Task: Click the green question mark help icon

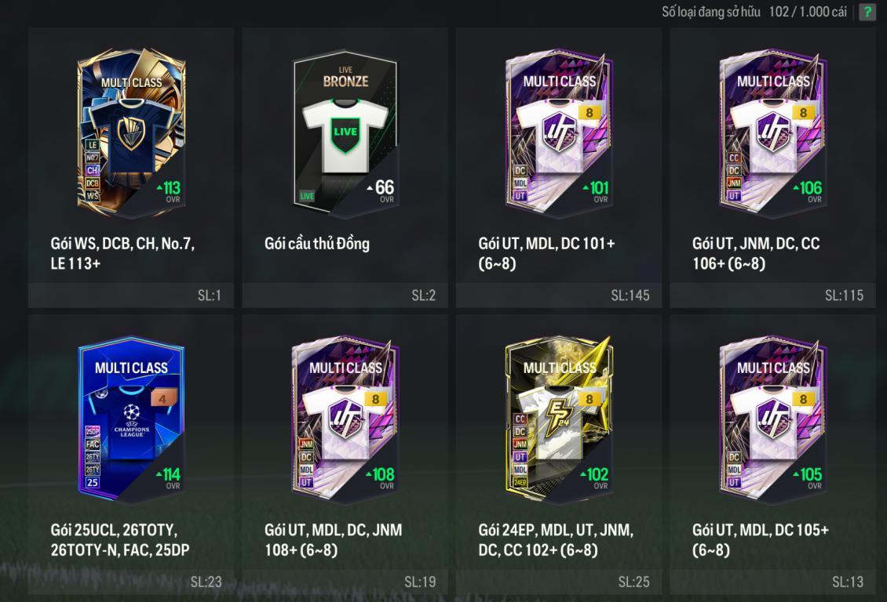Action: tap(867, 12)
